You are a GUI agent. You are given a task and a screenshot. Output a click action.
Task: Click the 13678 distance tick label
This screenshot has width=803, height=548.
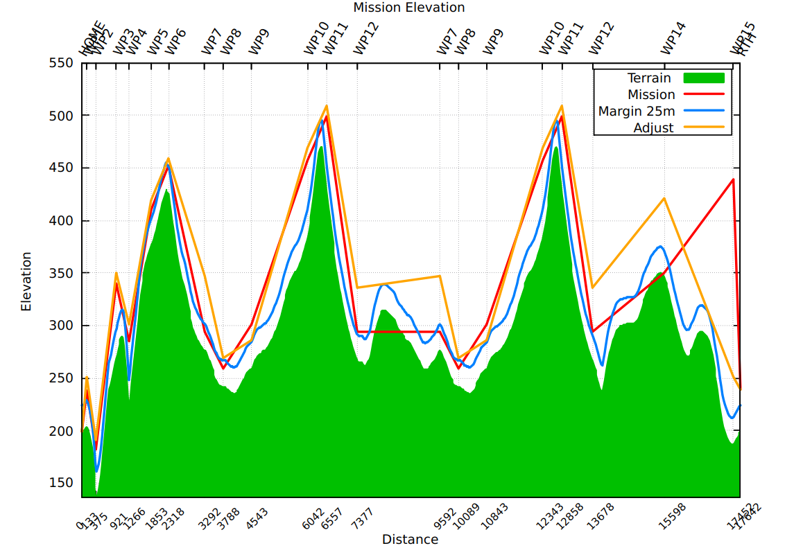601,516
